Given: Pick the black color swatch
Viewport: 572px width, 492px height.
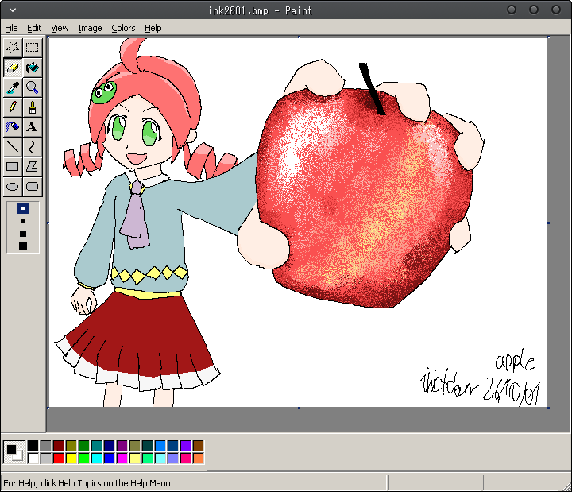Looking at the screenshot, I should click(x=33, y=445).
